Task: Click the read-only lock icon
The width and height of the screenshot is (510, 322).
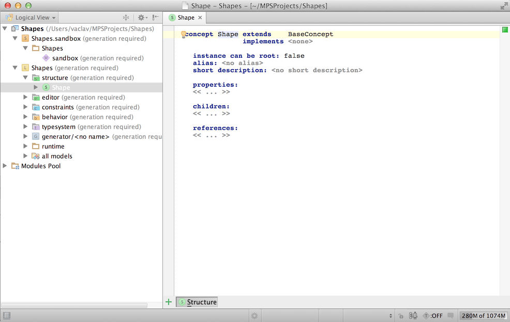Action: pyautogui.click(x=401, y=316)
